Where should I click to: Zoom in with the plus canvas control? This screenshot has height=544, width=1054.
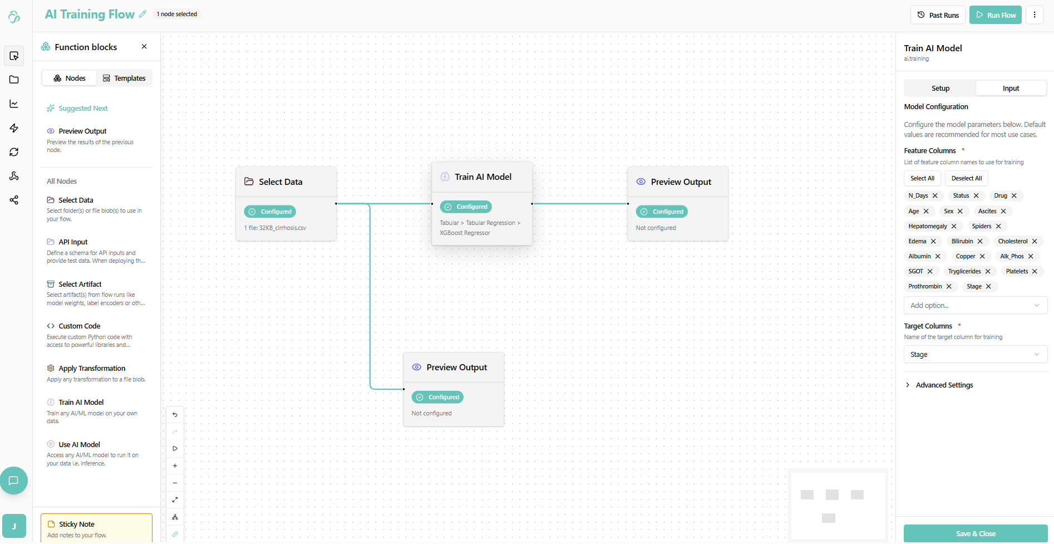pos(175,465)
